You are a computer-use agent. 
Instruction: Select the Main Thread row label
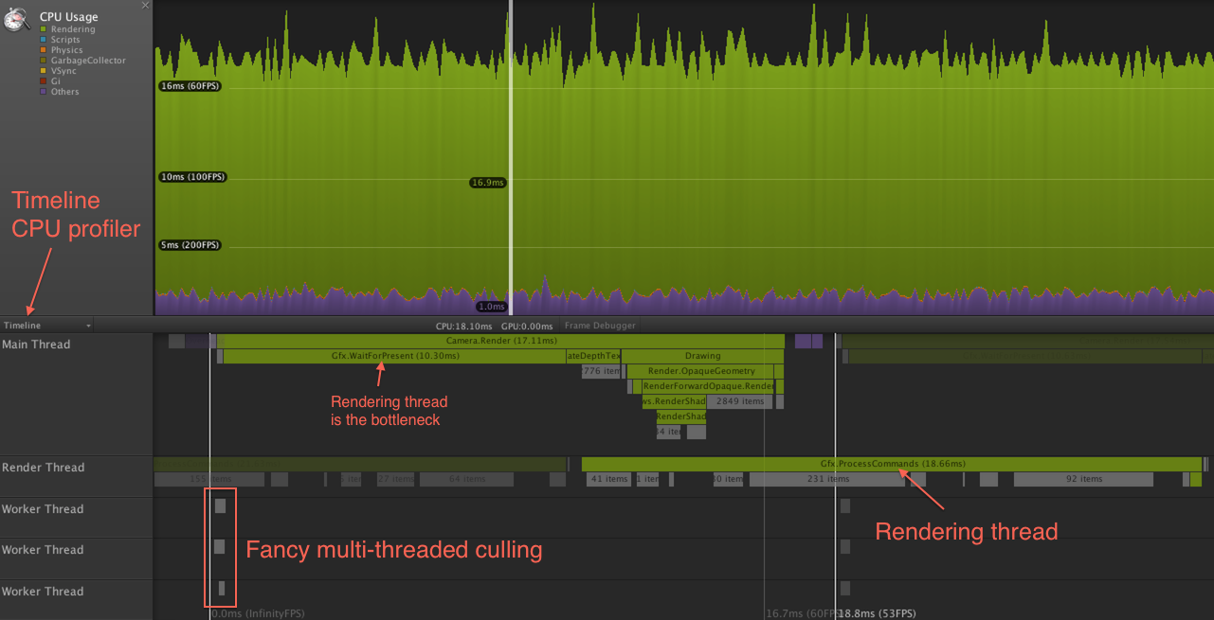pyautogui.click(x=36, y=345)
